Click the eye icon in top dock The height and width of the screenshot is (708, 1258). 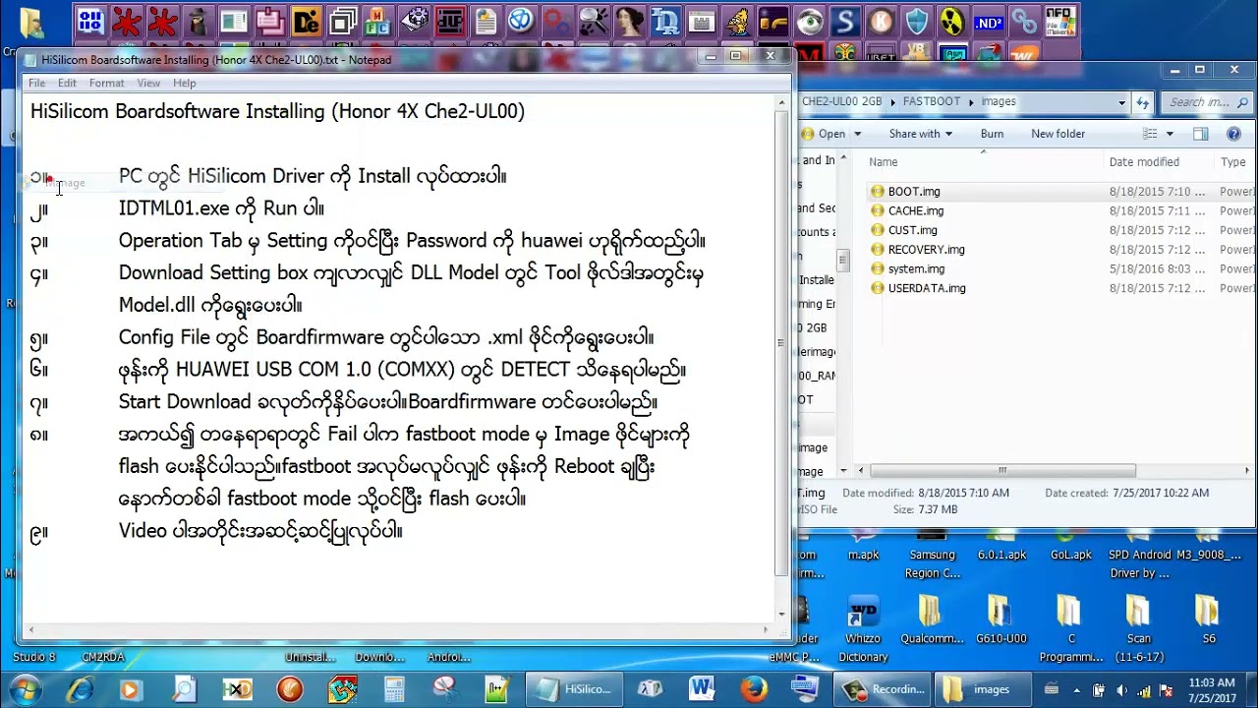point(809,22)
